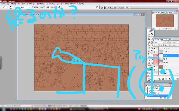Open the ツールプリセット tab in palette well

tap(119, 8)
